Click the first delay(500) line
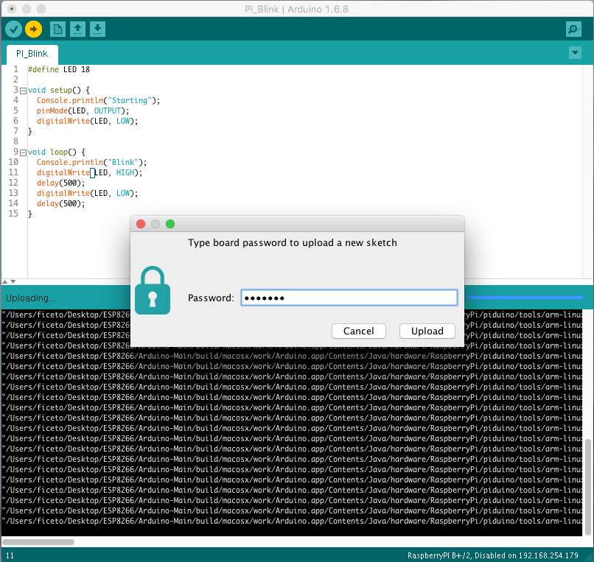 click(x=60, y=183)
